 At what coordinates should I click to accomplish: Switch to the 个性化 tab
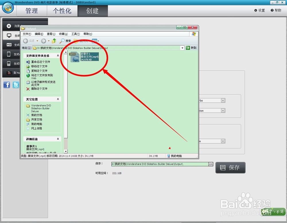[x=62, y=11]
